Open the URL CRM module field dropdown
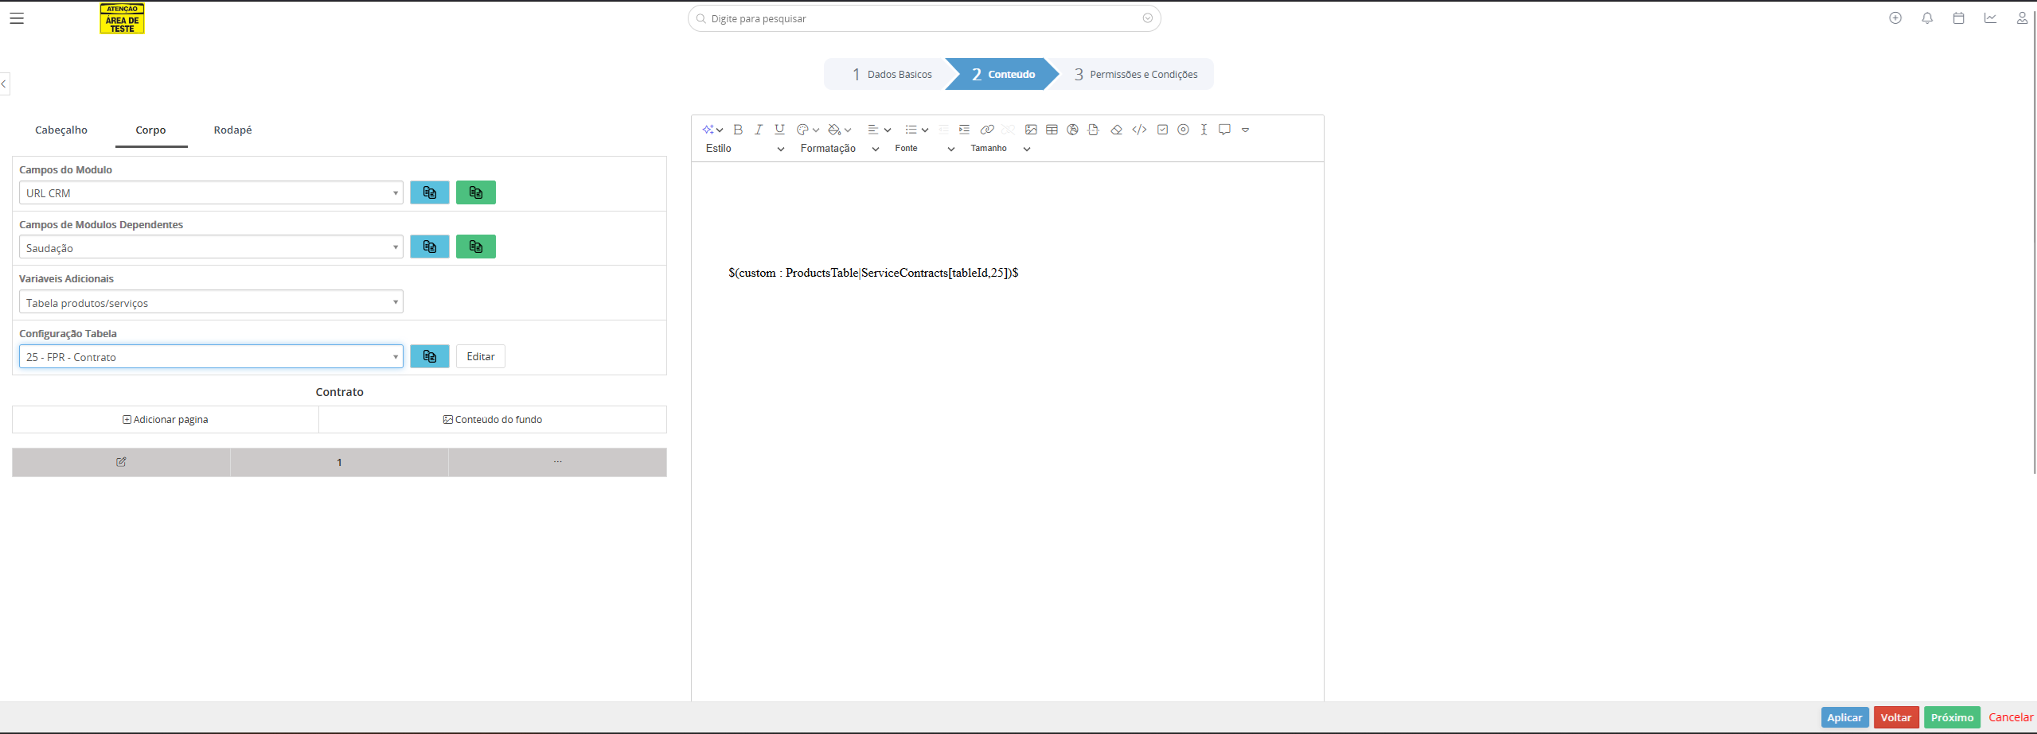The width and height of the screenshot is (2037, 734). click(211, 192)
